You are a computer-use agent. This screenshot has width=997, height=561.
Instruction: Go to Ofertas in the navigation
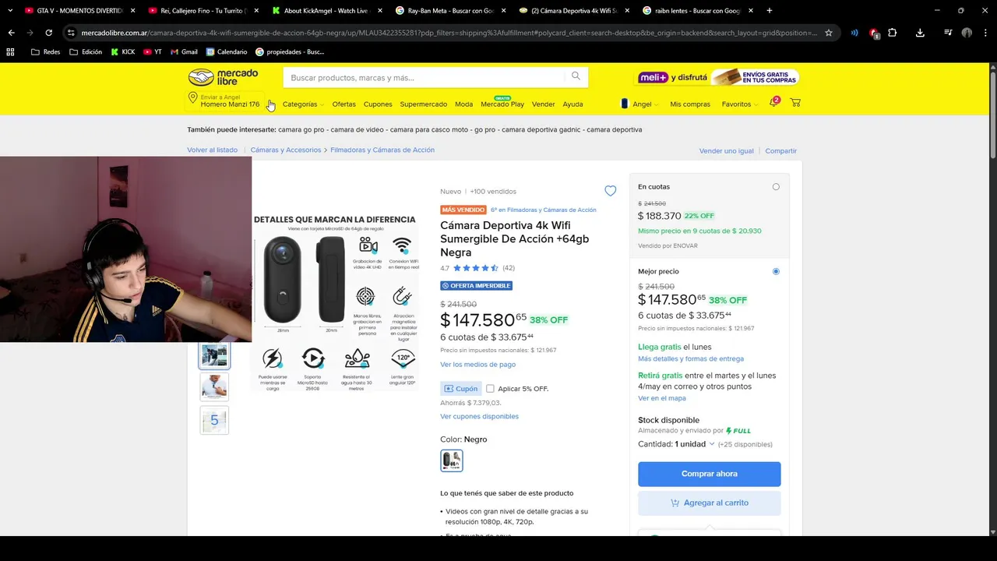tap(343, 104)
